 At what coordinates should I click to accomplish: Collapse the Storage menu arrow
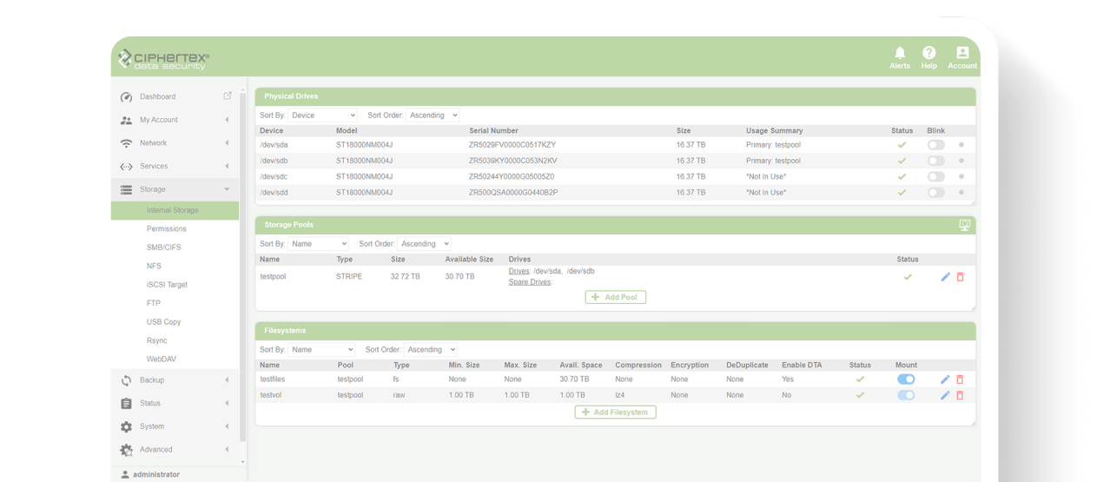228,189
